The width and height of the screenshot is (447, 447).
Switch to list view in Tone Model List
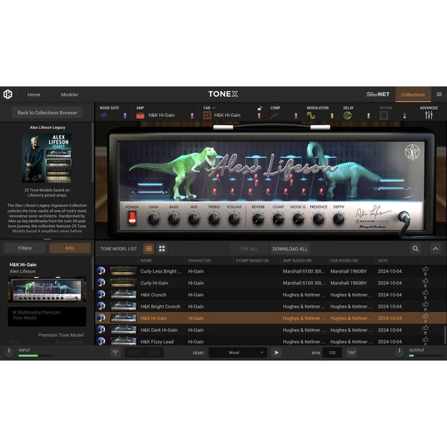point(148,249)
